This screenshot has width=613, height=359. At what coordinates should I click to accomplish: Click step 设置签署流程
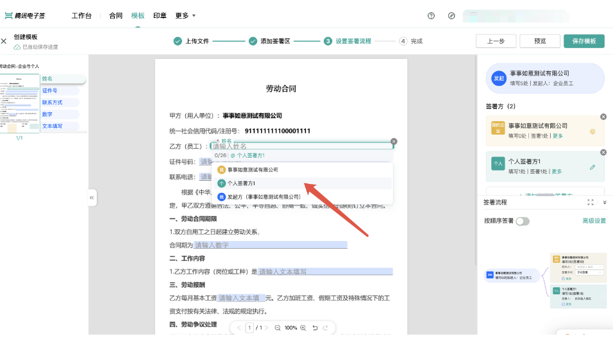(x=347, y=41)
